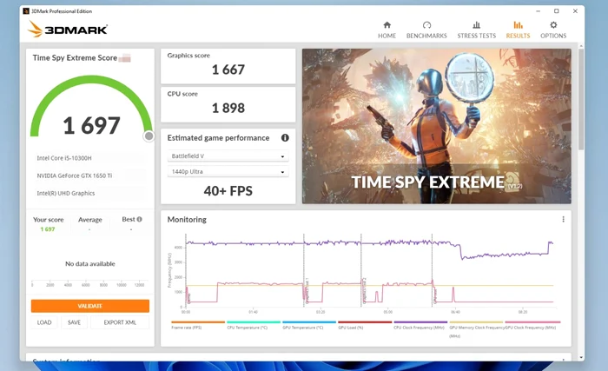
Task: Open the OPTIONS tab
Action: click(553, 30)
